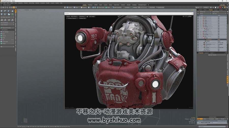Toggle visibility eye of Glass2 layer
Image resolution: width=229 pixels, height=128 pixels.
pyautogui.click(x=198, y=17)
